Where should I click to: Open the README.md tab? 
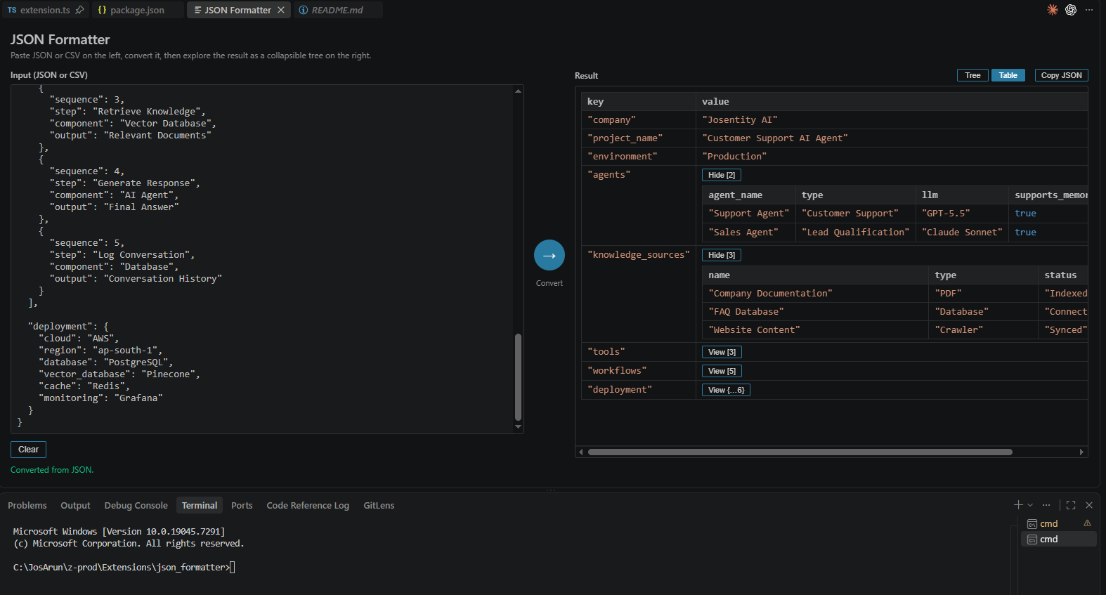click(x=337, y=10)
